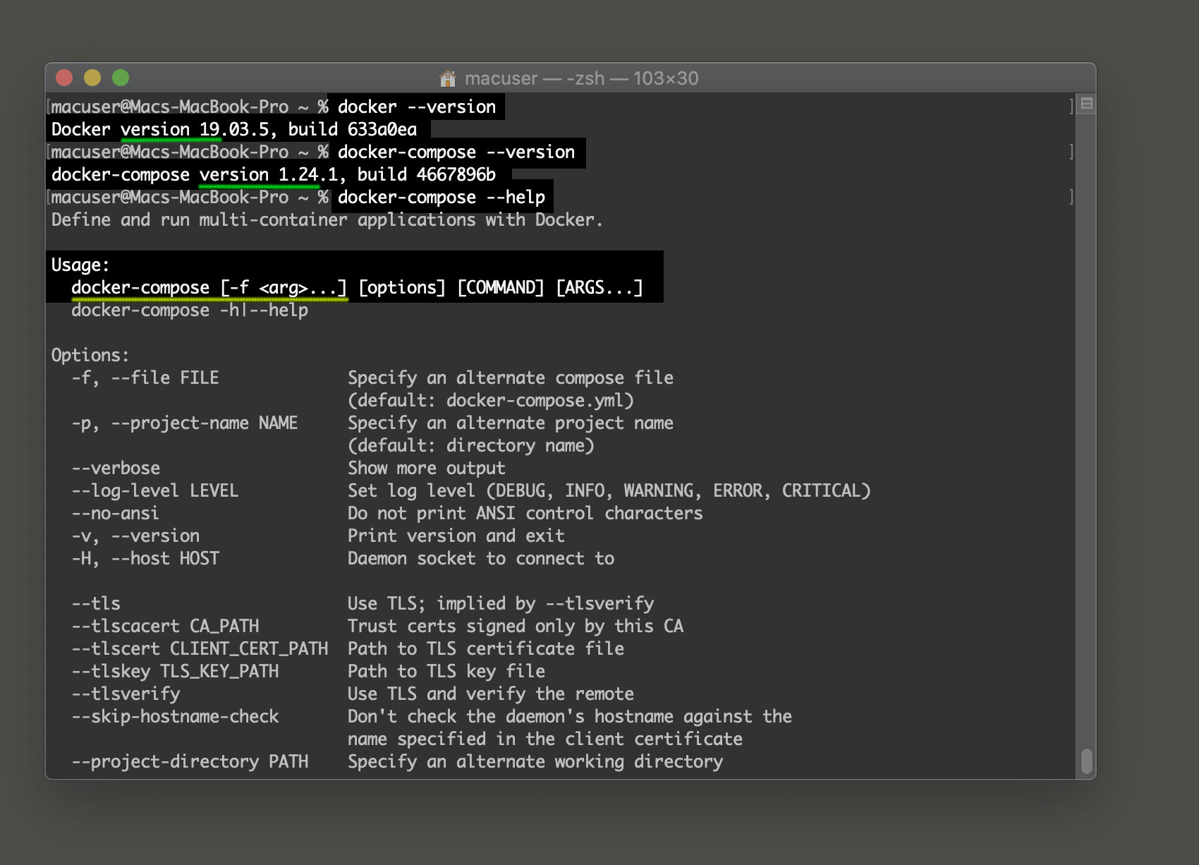Click 'Specify an alternate working directory' description
The width and height of the screenshot is (1199, 865).
[x=535, y=762]
